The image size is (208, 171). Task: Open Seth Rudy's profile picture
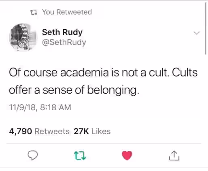click(23, 37)
